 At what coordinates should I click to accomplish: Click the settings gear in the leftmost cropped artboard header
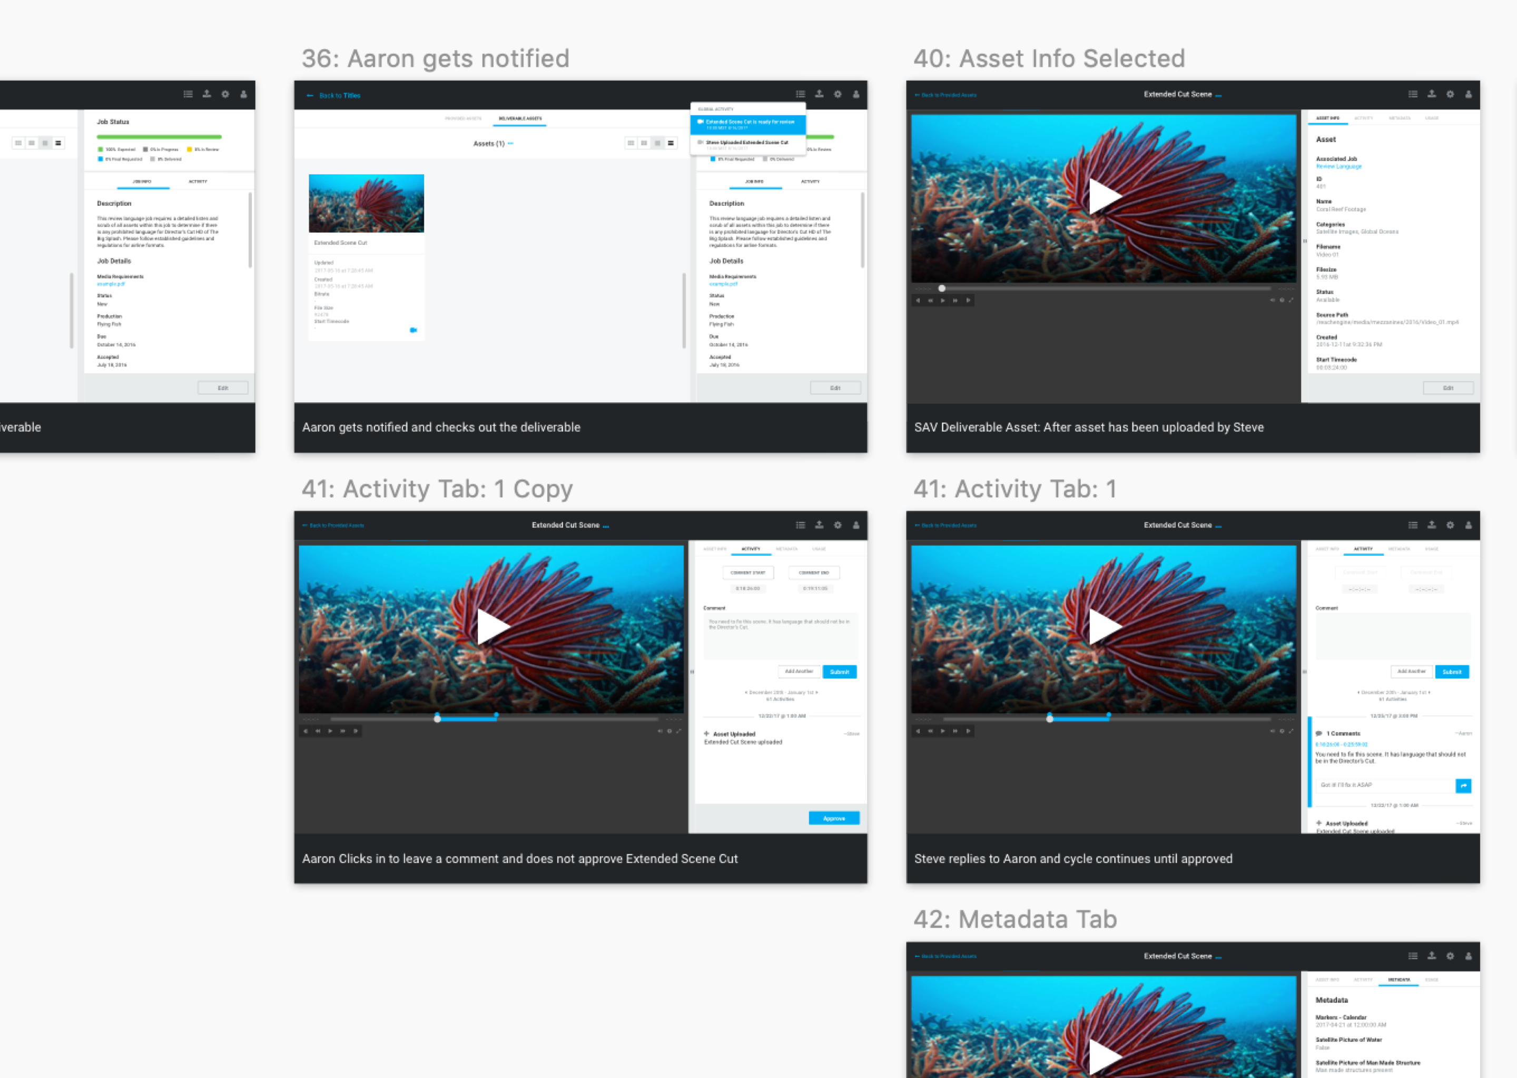click(225, 94)
